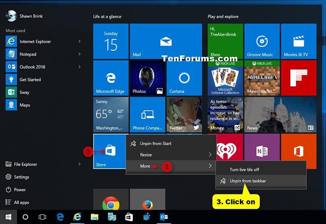This screenshot has height=224, width=326.
Task: Click the Life at a glance group header
Action: pos(107,16)
